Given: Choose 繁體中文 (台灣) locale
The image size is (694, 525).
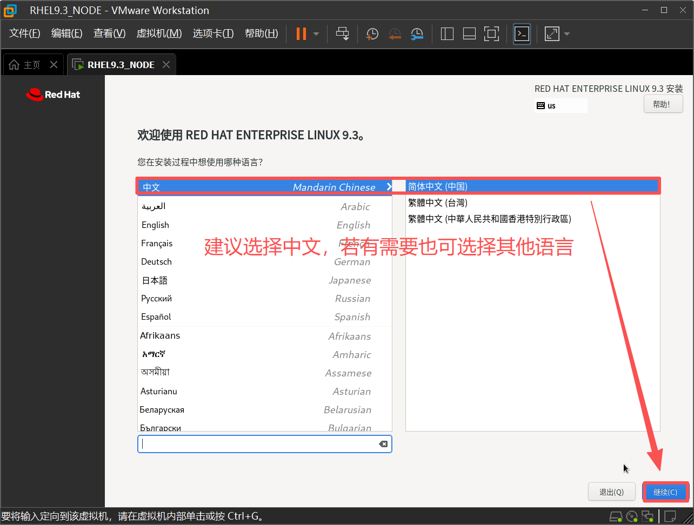Looking at the screenshot, I should pos(532,203).
